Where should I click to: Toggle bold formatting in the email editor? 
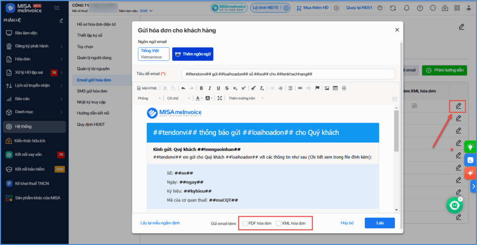click(202, 88)
